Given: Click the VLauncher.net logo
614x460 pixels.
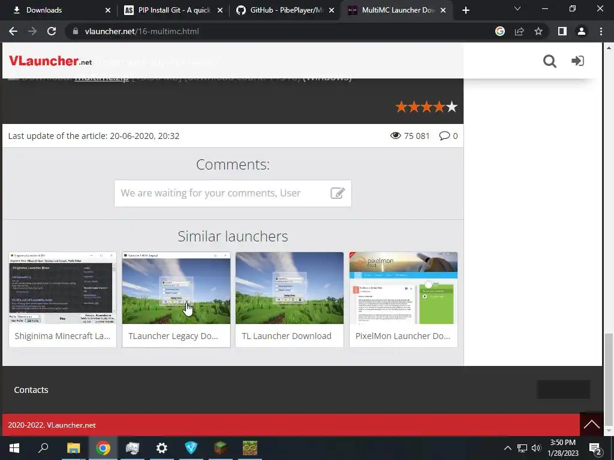Looking at the screenshot, I should [x=50, y=60].
